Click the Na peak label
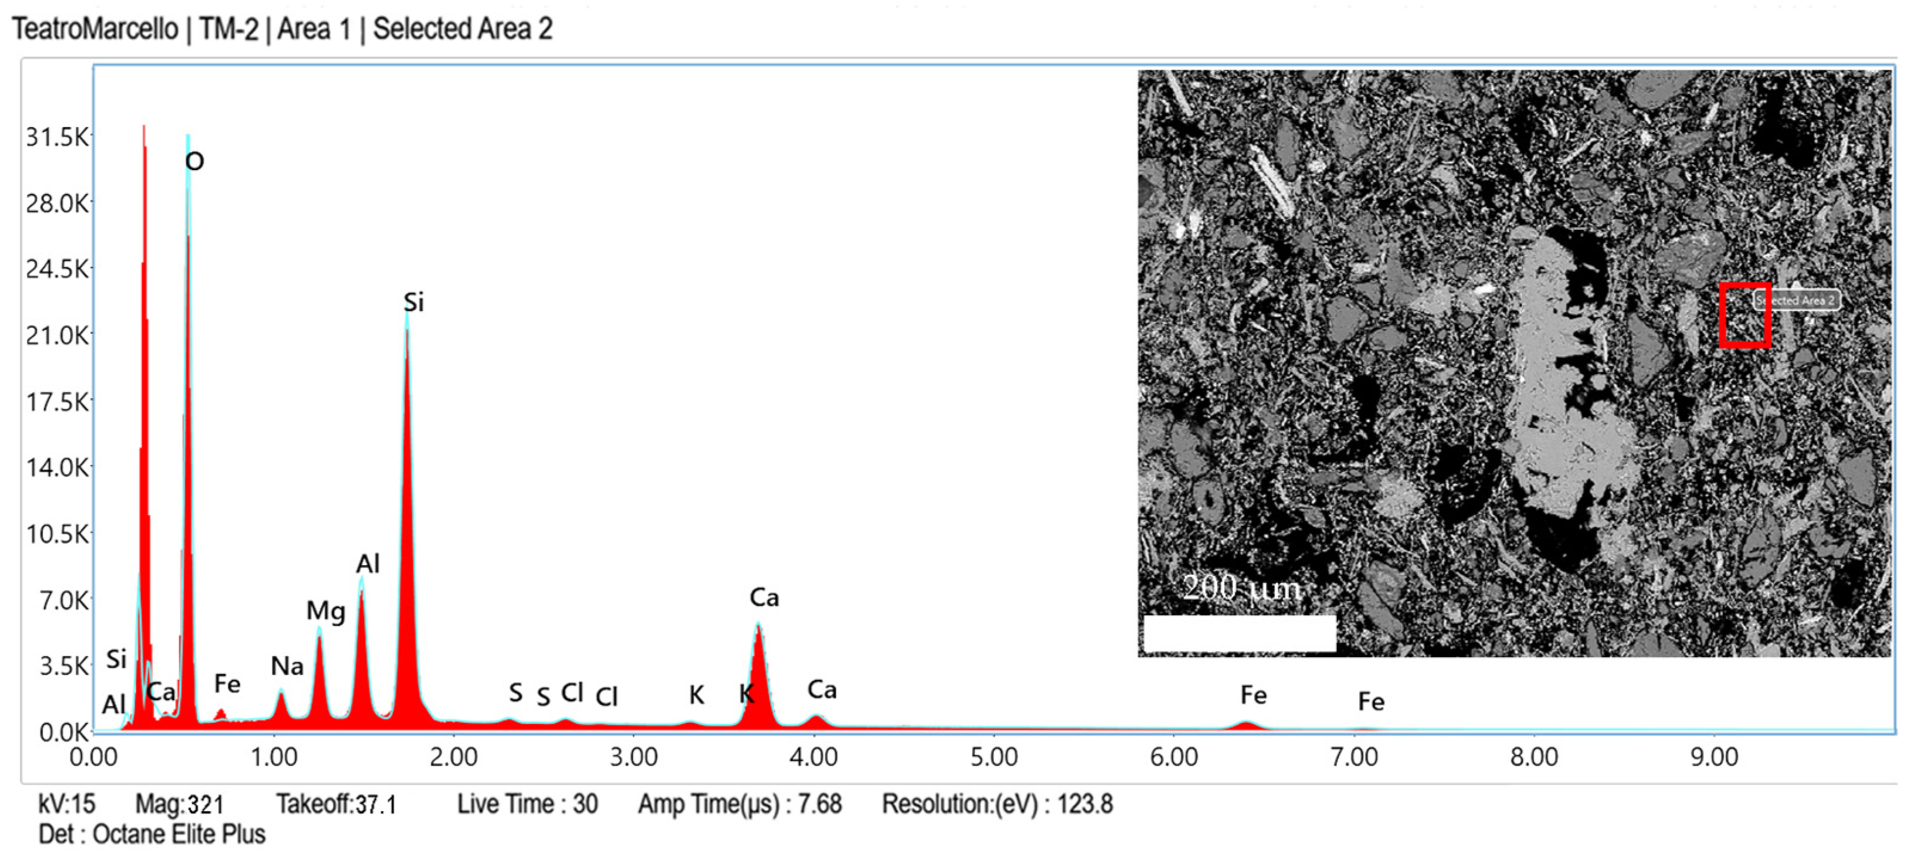Screen dimensions: 1911x860 [287, 667]
